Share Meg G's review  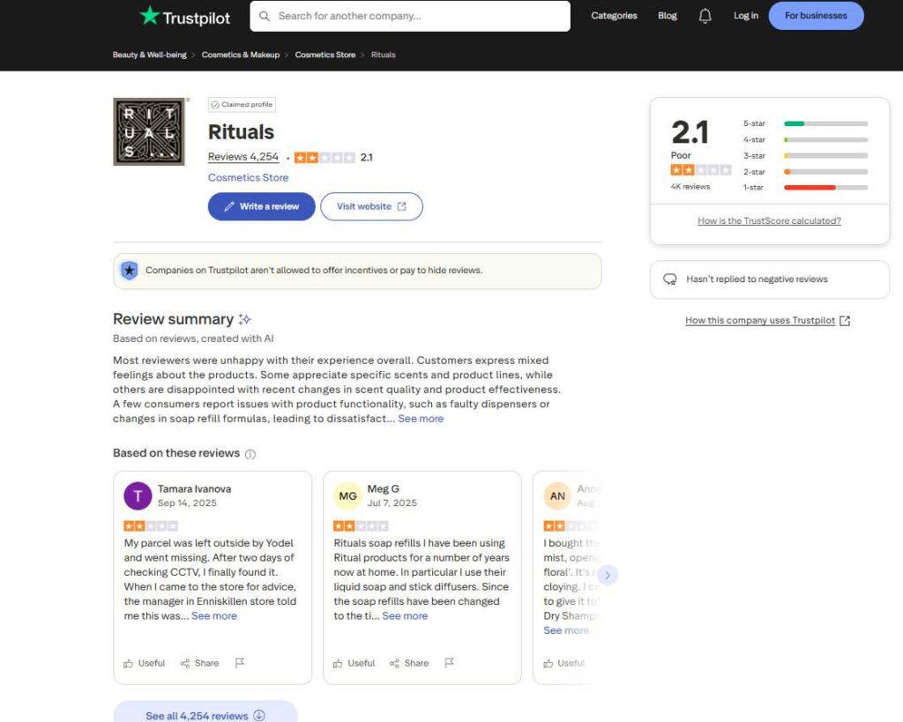[409, 663]
